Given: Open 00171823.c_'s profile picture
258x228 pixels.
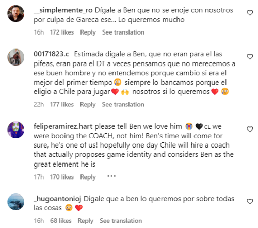Looking at the screenshot, I should [16, 57].
